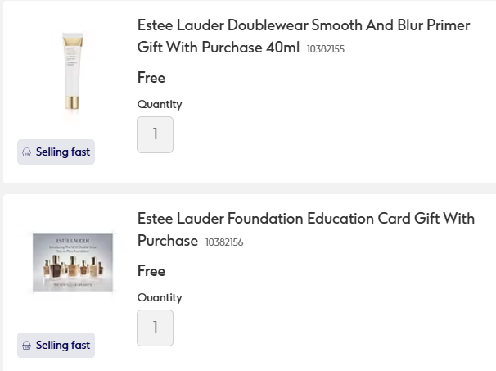Click the basket icon in the primer's Selling fast badge
Screen dimensions: 496x371
coord(27,152)
